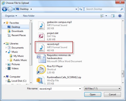Click the Forward navigation arrow button

[x=10, y=9]
